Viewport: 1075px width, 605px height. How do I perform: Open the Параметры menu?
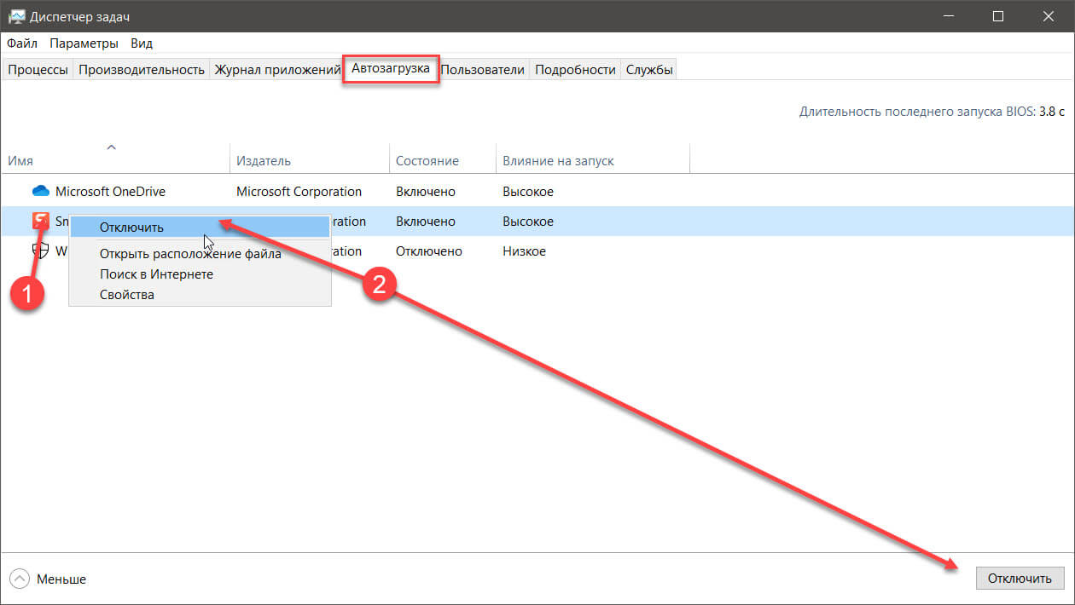84,43
